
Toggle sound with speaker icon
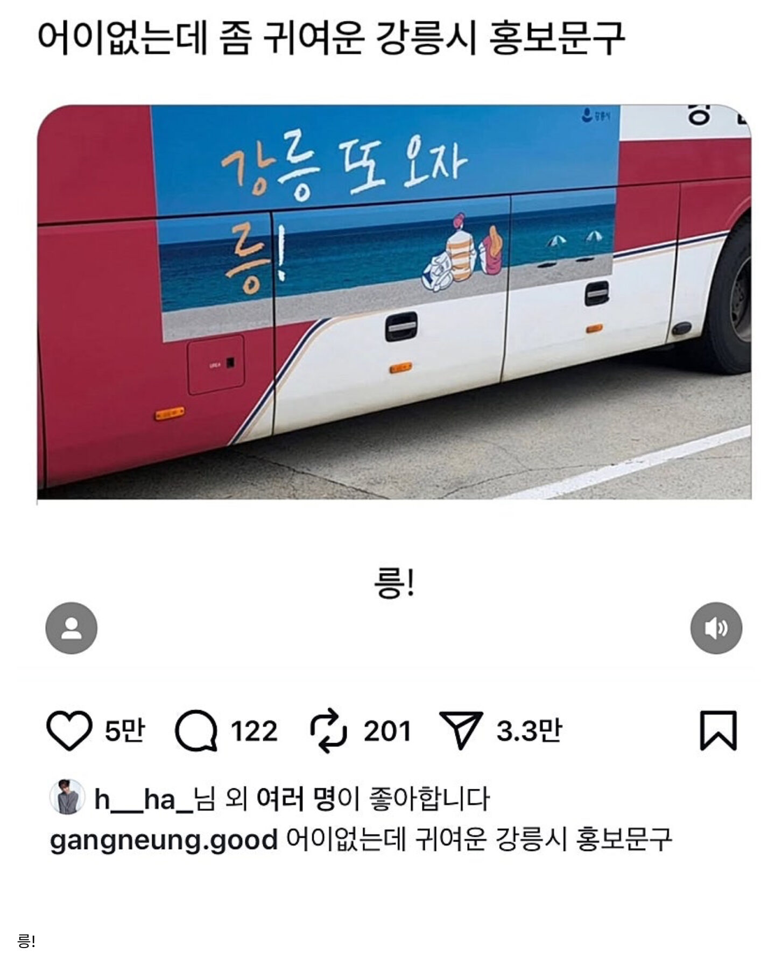716,628
